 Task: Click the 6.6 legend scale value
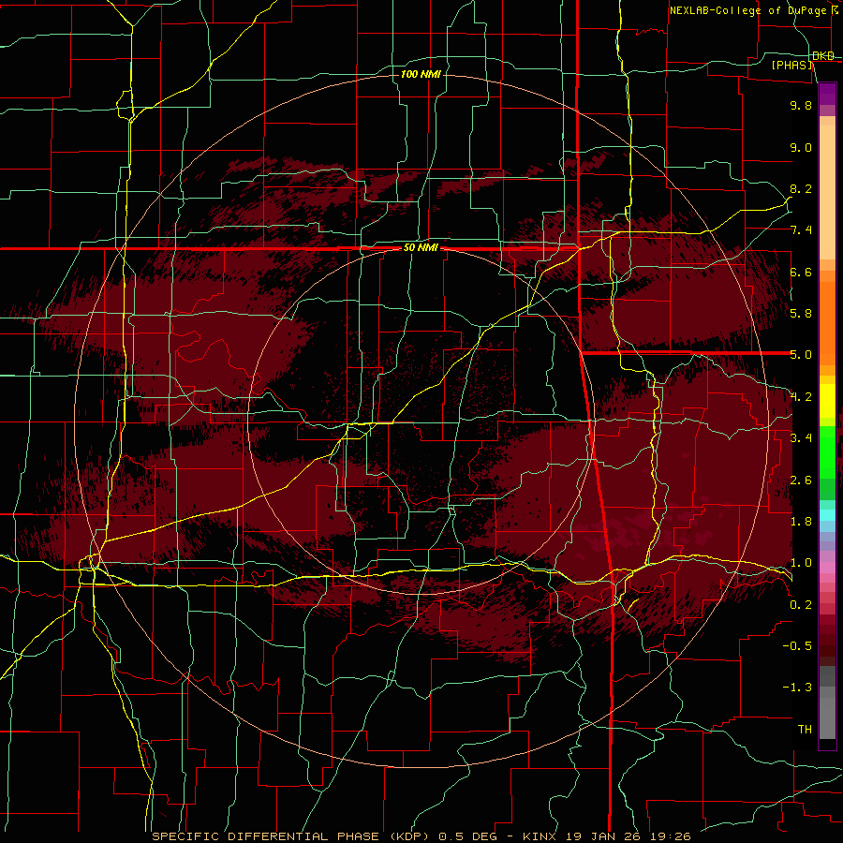click(x=801, y=272)
